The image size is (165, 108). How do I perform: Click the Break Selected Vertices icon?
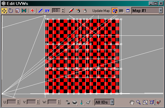(71, 11)
